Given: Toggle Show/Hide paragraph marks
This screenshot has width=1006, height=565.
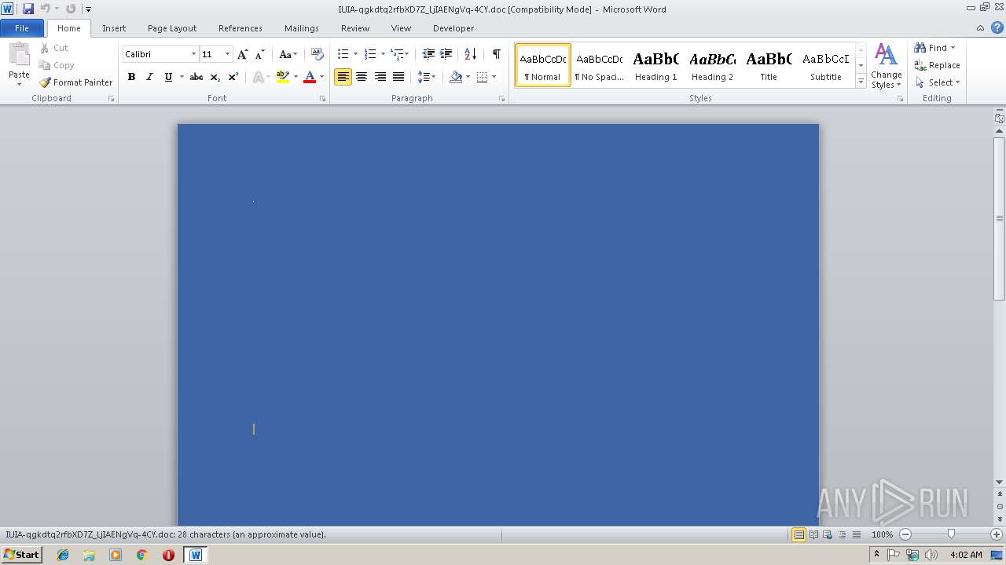Looking at the screenshot, I should point(496,54).
